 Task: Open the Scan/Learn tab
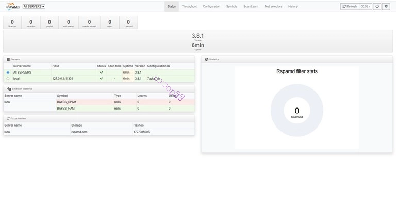point(251,6)
